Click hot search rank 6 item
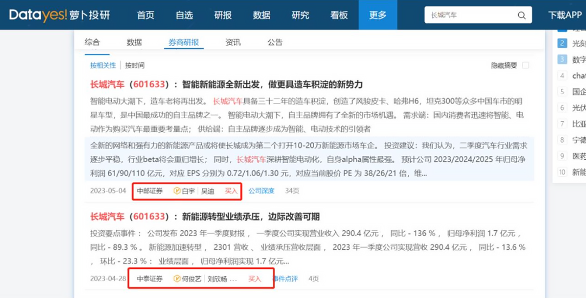The image size is (586, 298). point(571,108)
